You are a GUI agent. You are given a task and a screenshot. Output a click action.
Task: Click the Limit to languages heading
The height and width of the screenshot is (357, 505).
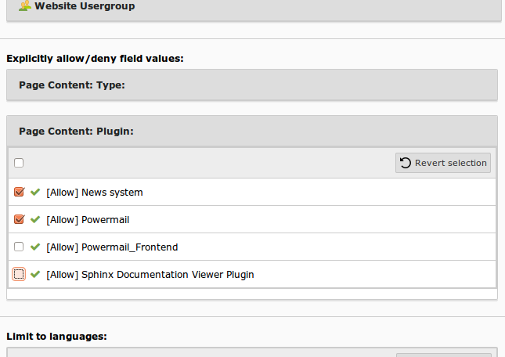pyautogui.click(x=56, y=336)
